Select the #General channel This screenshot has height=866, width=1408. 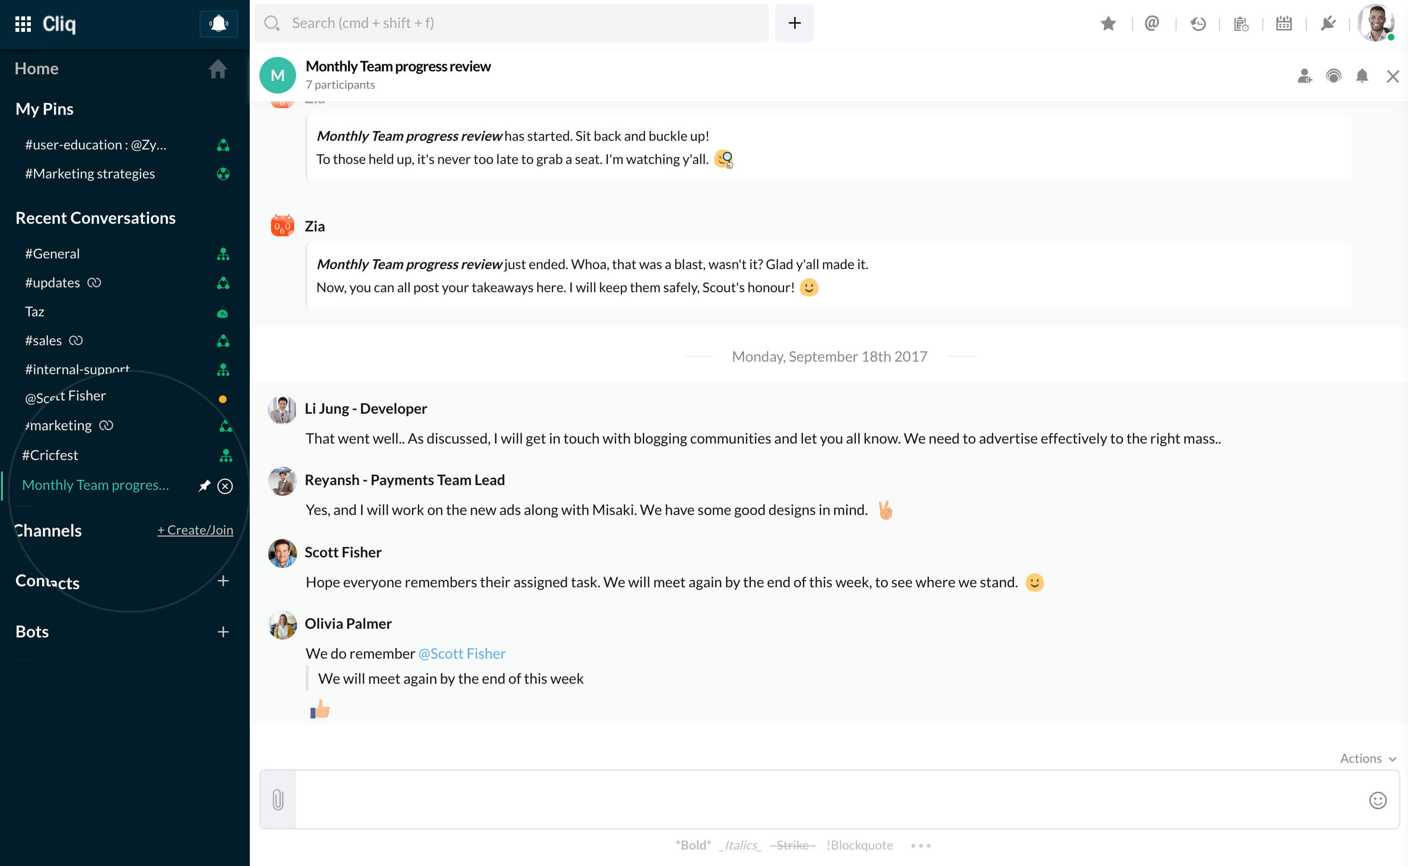tap(52, 253)
